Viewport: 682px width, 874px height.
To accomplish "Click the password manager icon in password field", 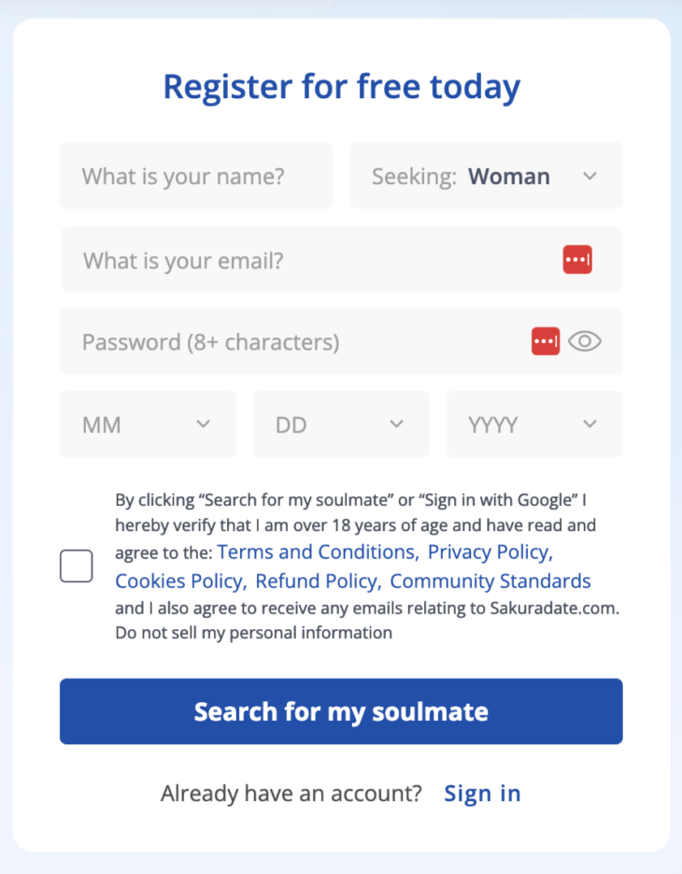I will (x=546, y=342).
